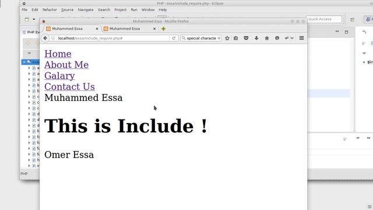Click Open Perspective icon in Eclipse
This screenshot has width=373, height=210.
352,19
